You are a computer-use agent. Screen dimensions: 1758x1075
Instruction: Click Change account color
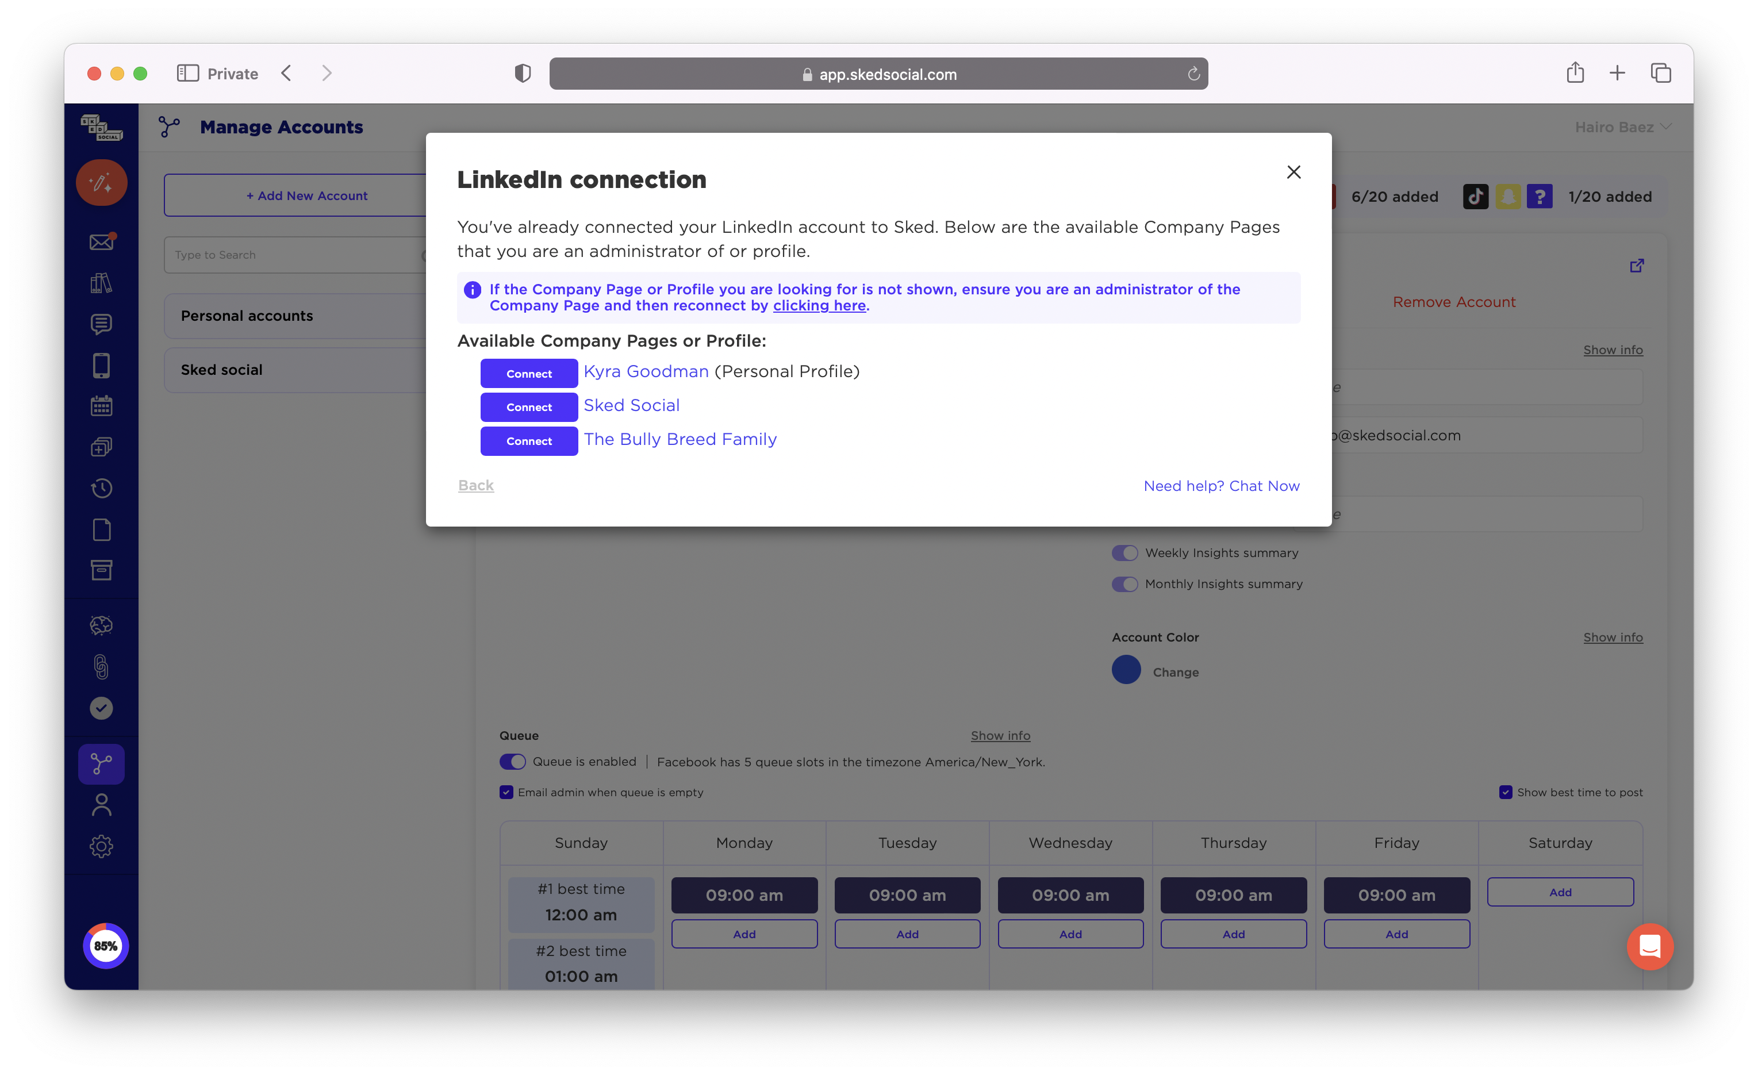1175,672
